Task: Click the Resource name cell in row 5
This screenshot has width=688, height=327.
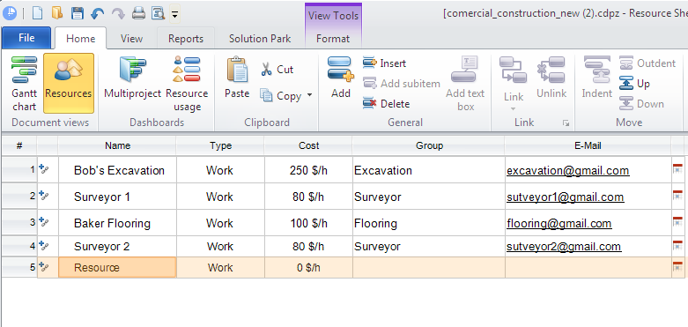Action: click(x=117, y=267)
